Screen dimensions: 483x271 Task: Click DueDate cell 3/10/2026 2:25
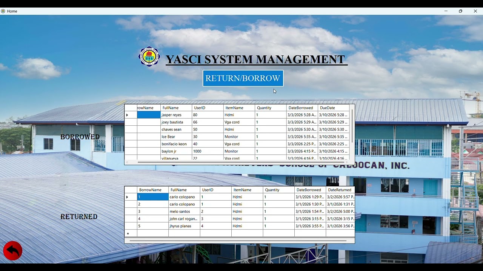(x=334, y=144)
